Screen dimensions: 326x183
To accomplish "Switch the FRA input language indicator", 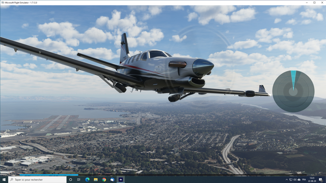I will (304, 179).
